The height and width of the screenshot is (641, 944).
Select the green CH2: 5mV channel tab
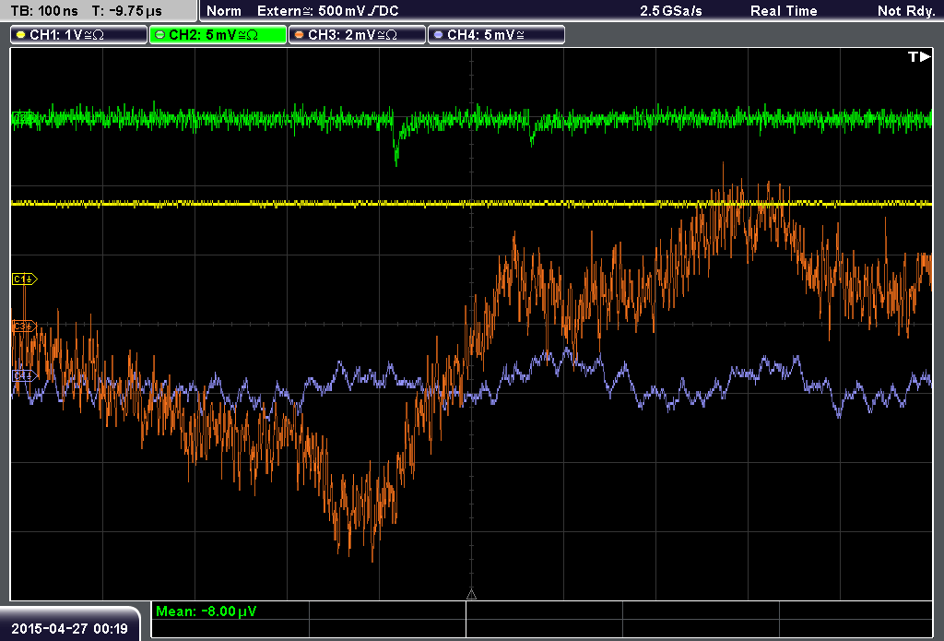pos(218,35)
